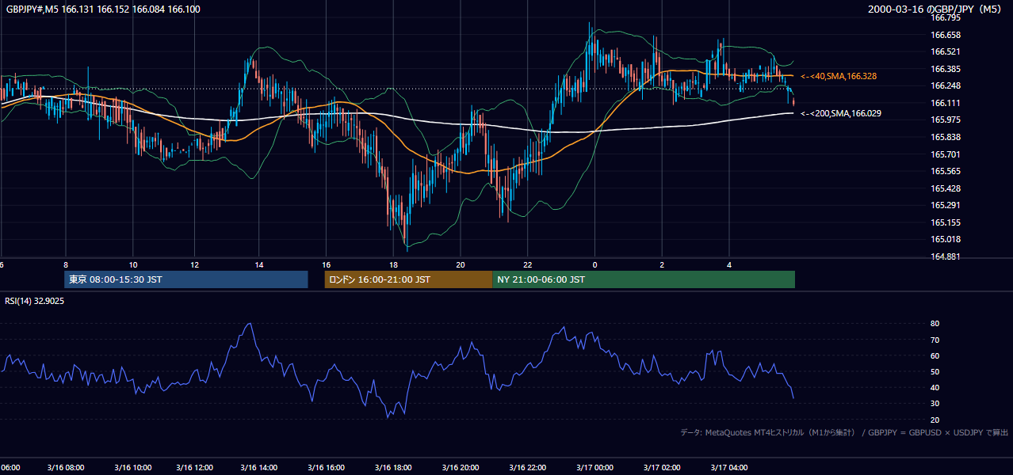The width and height of the screenshot is (1013, 475).
Task: Click hour tick 16 under the price chart
Action: (x=326, y=264)
